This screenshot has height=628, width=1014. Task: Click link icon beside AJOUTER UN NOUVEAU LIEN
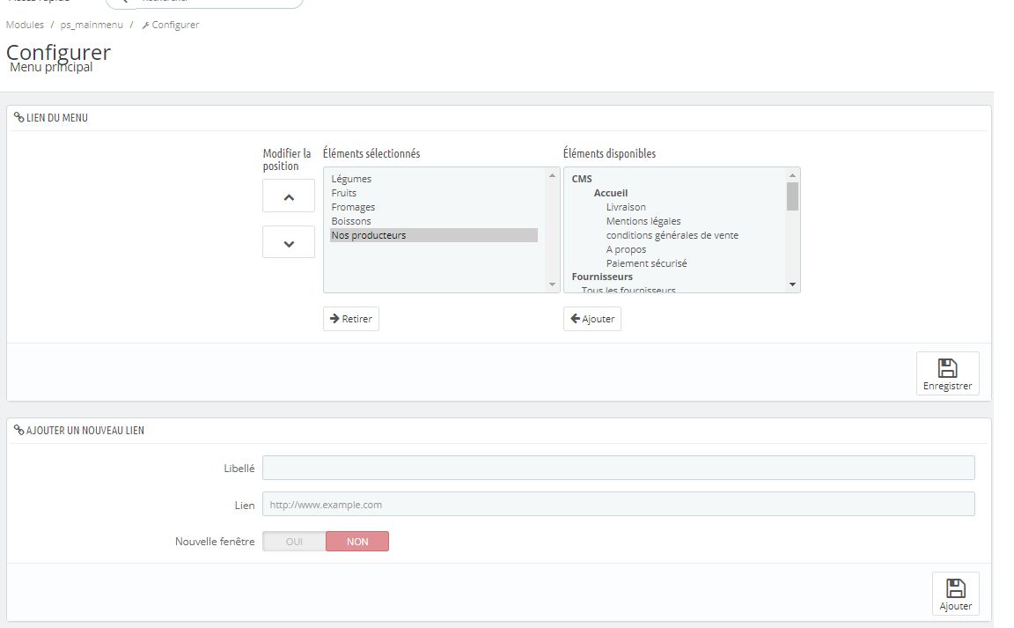click(x=18, y=430)
